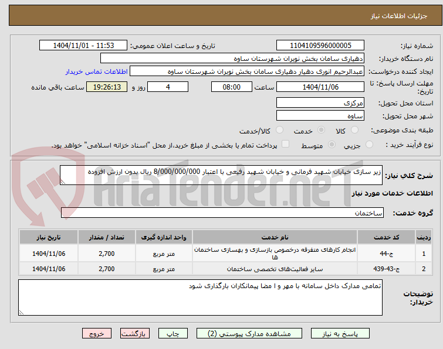Select the کالا radio button

(354, 130)
